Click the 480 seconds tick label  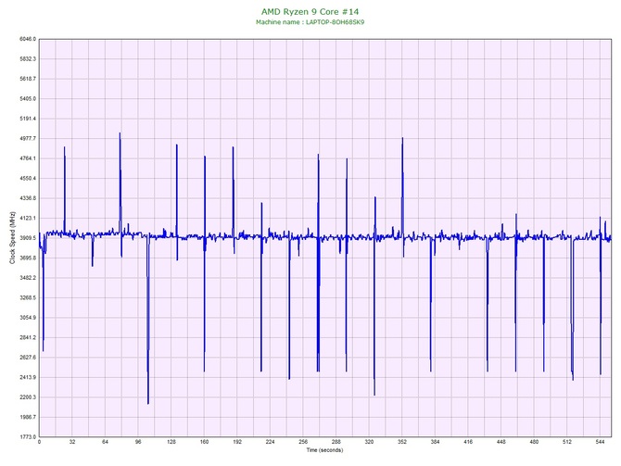coord(534,442)
